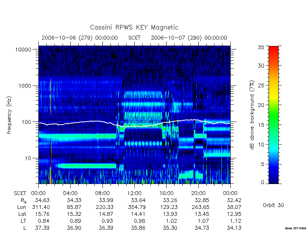Image resolution: width=307 pixels, height=230 pixels.
Task: Click the 04:00 time axis label
Action: 70,193
